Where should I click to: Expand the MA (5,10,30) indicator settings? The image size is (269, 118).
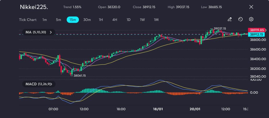pos(39,32)
